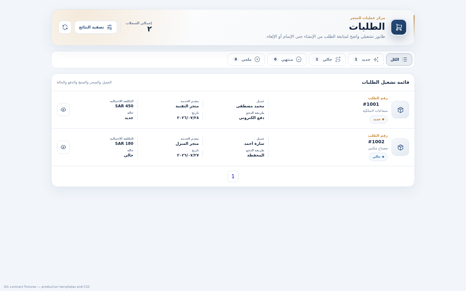This screenshot has width=466, height=291.
Task: Click the جديد status badge on order #1001
Action: pyautogui.click(x=379, y=119)
